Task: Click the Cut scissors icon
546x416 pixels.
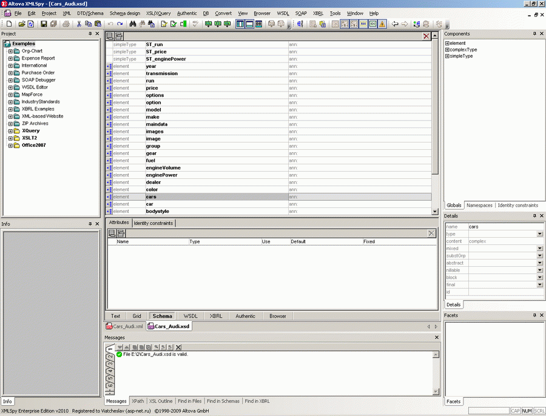Action: coord(79,24)
